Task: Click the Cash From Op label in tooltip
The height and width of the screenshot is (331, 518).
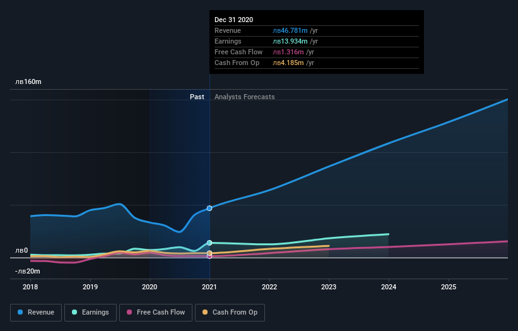Action: pos(237,63)
